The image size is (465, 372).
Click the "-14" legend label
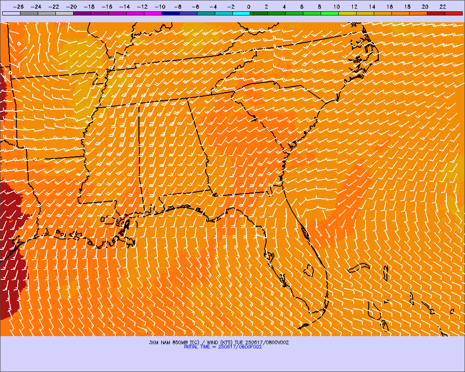coord(124,6)
